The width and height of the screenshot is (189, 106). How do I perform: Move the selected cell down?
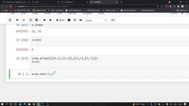pyautogui.click(x=50, y=20)
